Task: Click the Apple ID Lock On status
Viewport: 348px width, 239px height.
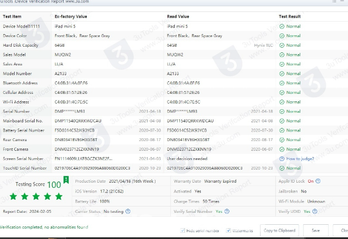Action: [x=311, y=181]
